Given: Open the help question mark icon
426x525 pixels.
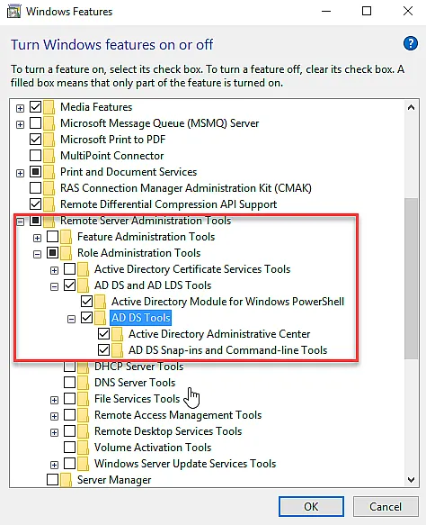Looking at the screenshot, I should pos(411,43).
